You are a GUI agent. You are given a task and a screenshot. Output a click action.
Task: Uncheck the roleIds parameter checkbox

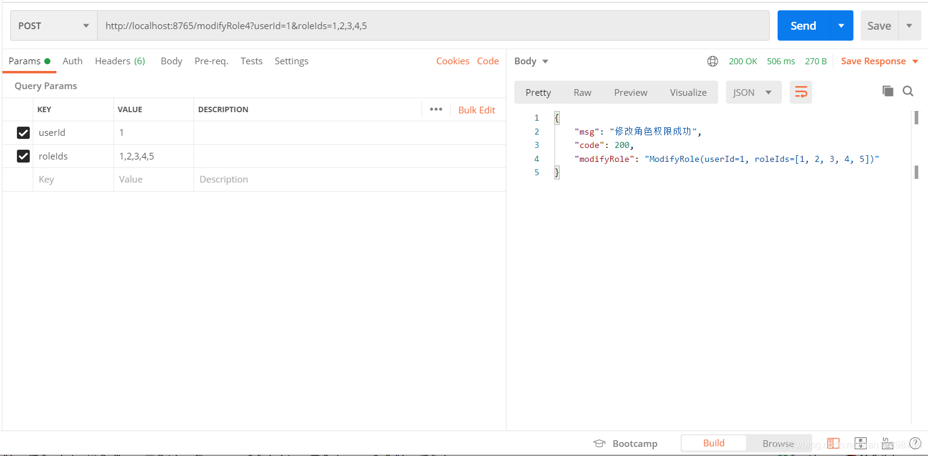point(23,156)
